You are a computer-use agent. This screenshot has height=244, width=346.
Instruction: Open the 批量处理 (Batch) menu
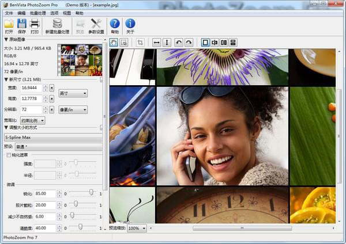tap(38, 13)
